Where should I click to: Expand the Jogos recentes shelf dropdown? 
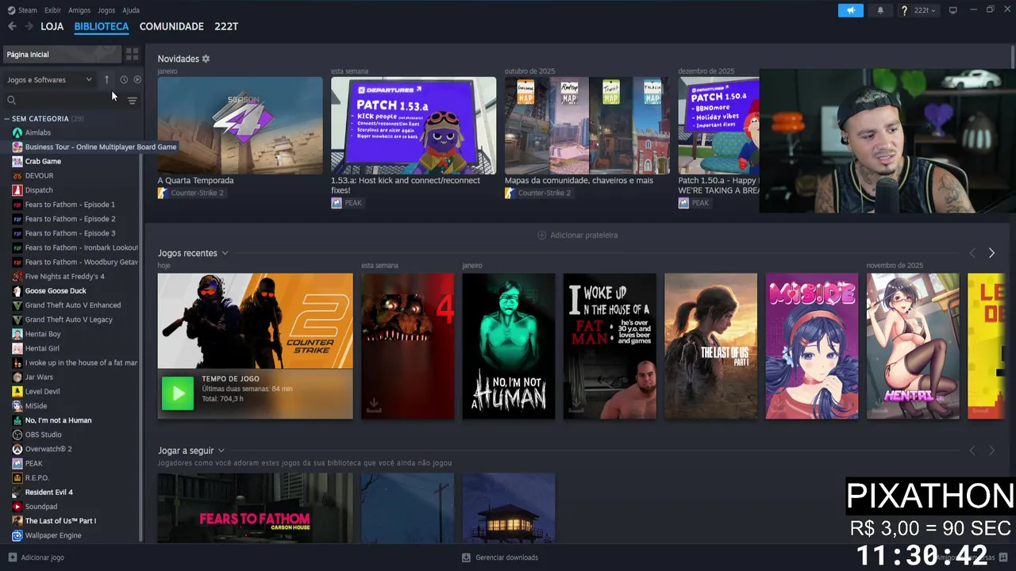[225, 253]
